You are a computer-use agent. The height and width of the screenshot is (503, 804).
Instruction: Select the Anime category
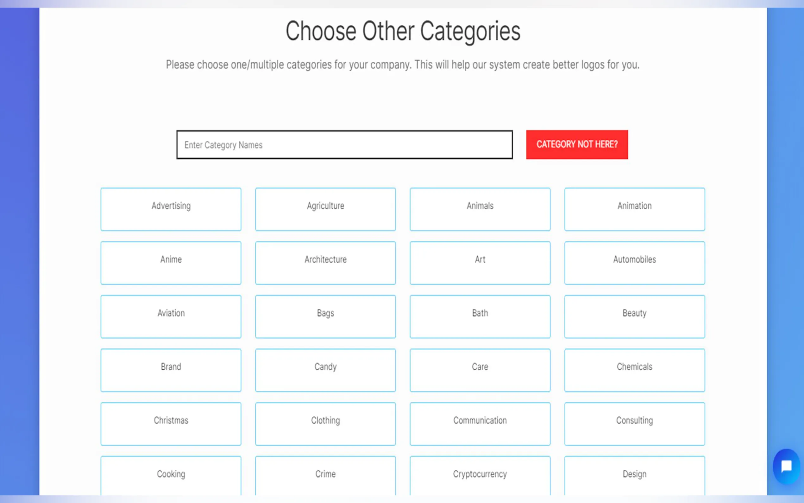click(171, 263)
